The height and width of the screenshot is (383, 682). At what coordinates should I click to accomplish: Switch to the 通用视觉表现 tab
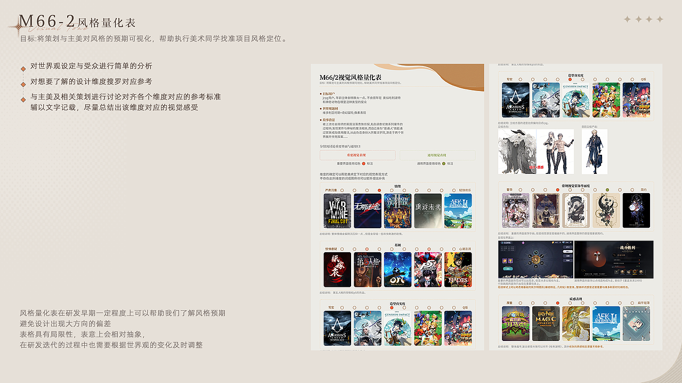click(436, 155)
